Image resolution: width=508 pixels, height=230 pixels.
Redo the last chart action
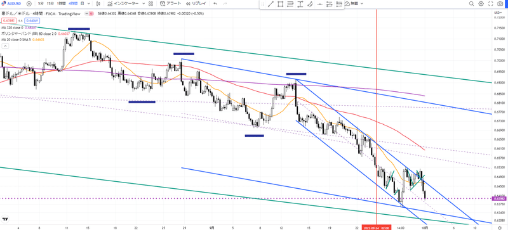[225, 4]
